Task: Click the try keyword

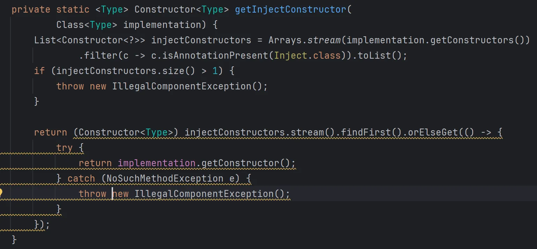Action: pos(64,148)
